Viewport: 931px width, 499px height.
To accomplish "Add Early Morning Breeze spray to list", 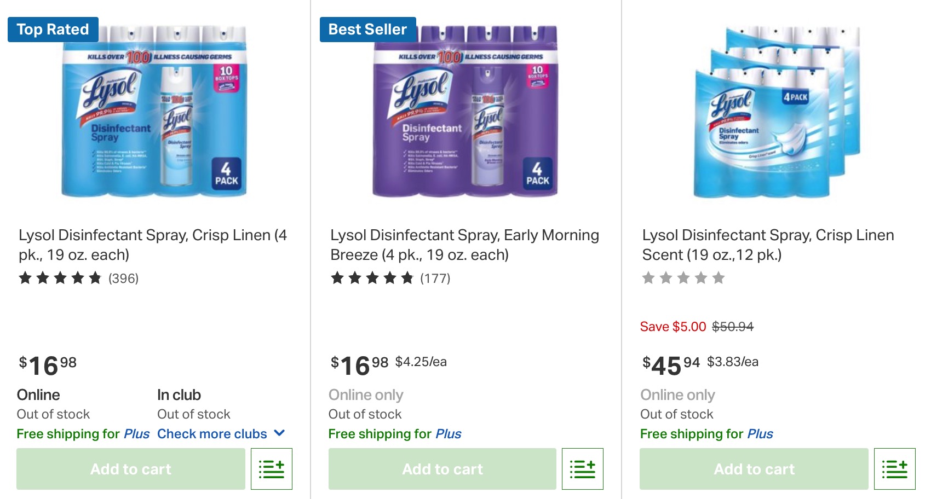I will (x=583, y=469).
